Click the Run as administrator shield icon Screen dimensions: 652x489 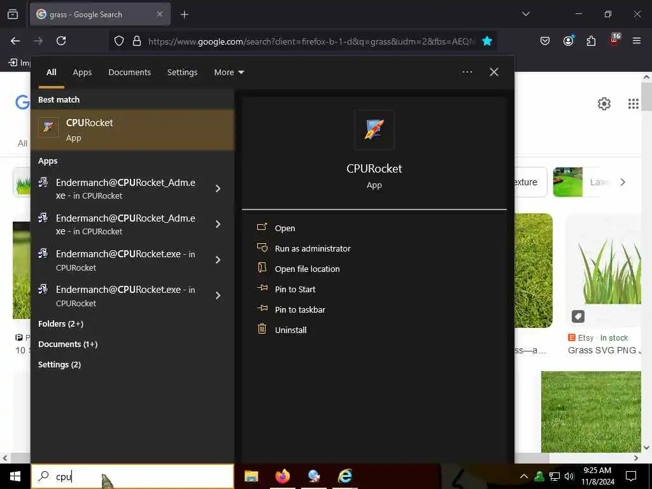(x=262, y=248)
